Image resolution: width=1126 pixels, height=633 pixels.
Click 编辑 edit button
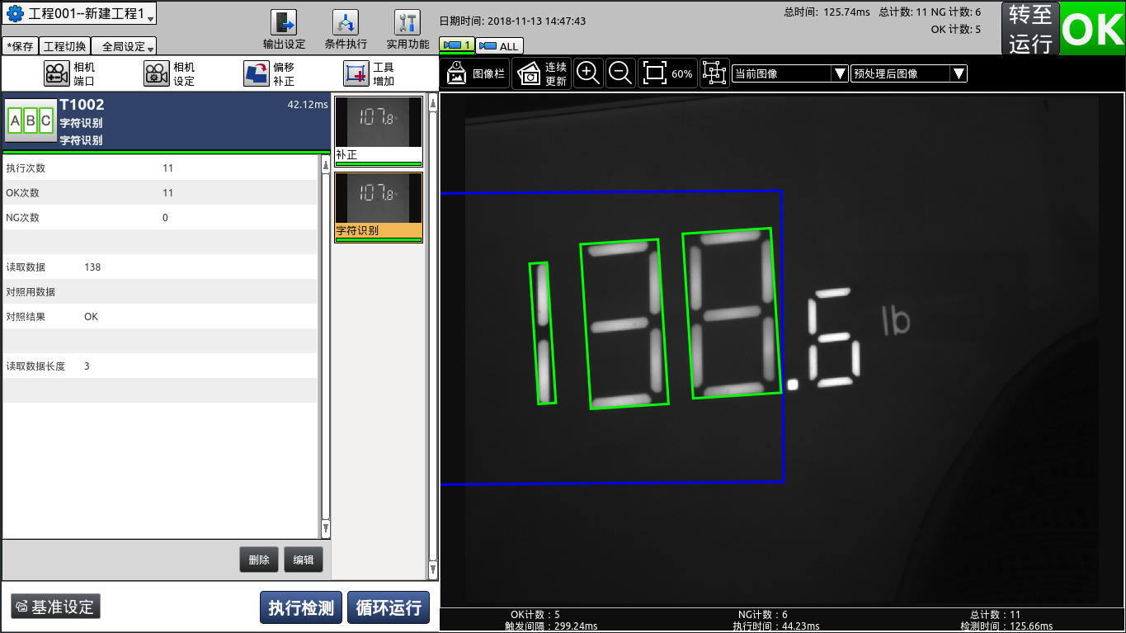(x=304, y=560)
